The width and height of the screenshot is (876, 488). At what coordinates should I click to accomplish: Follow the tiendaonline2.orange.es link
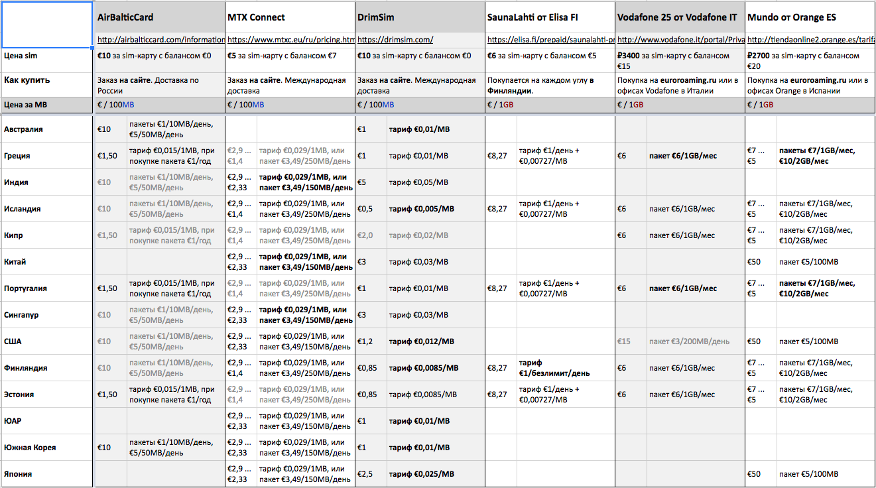tap(811, 40)
